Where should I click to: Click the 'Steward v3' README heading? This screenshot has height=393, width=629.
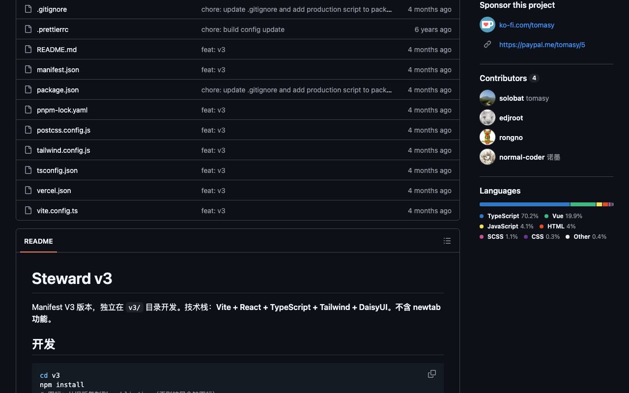(x=72, y=279)
